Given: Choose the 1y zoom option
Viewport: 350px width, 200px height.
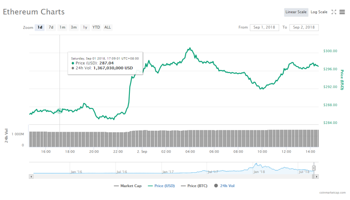Looking at the screenshot, I should pyautogui.click(x=85, y=27).
